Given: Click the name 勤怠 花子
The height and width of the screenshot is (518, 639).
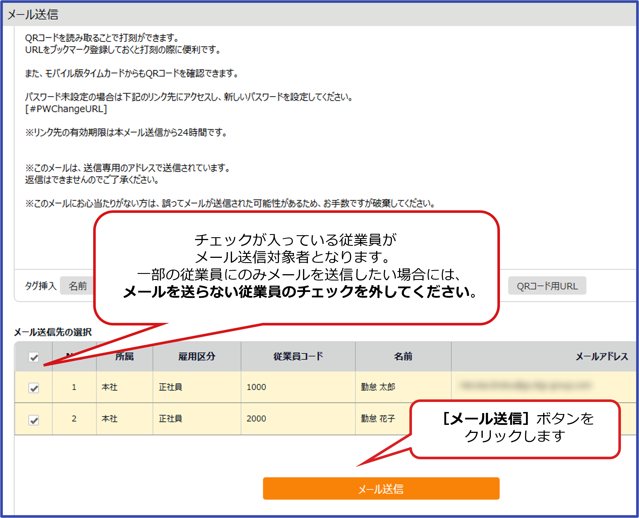Looking at the screenshot, I should click(378, 419).
